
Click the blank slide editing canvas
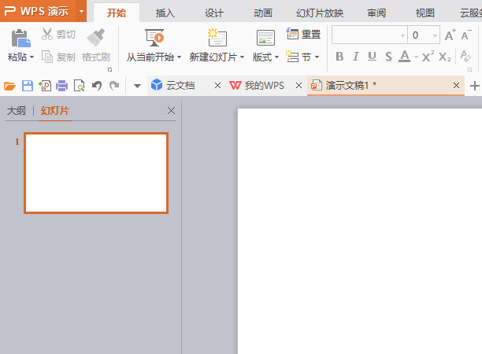tap(360, 230)
